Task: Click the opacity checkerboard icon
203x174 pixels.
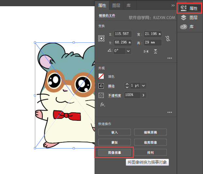Action: 101,95
